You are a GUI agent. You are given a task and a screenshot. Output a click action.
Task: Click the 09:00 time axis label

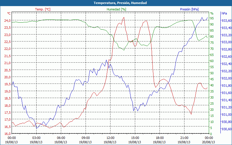point(86,138)
